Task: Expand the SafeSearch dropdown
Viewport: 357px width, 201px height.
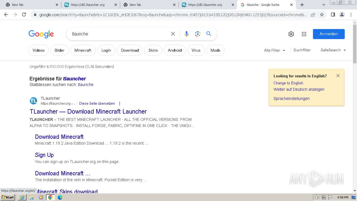Action: pos(333,50)
